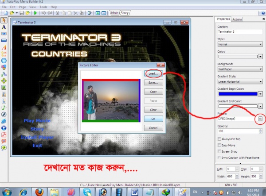The image size is (266, 196).
Task: Click the Width value field
Action: (x=231, y=177)
